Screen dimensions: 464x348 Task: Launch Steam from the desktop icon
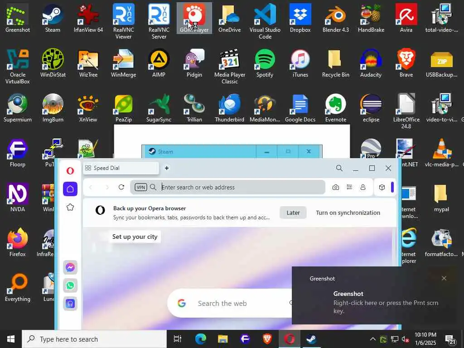point(53,18)
